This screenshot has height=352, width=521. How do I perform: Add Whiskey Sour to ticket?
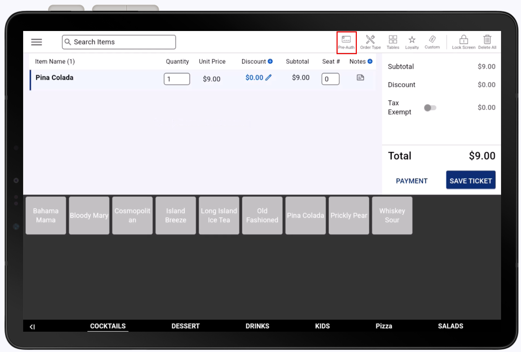(x=392, y=216)
